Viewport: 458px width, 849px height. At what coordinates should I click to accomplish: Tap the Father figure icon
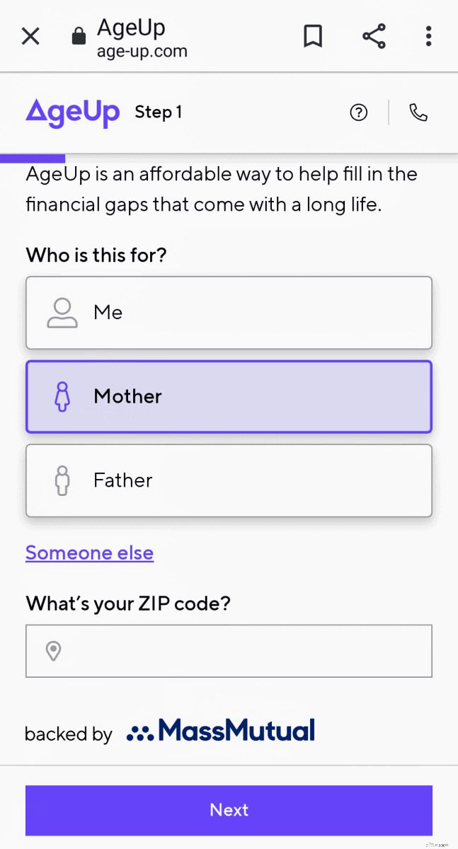point(62,480)
